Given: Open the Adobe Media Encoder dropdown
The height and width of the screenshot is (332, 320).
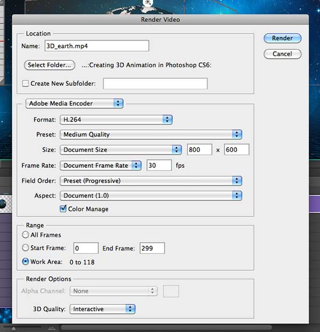Looking at the screenshot, I should (74, 103).
